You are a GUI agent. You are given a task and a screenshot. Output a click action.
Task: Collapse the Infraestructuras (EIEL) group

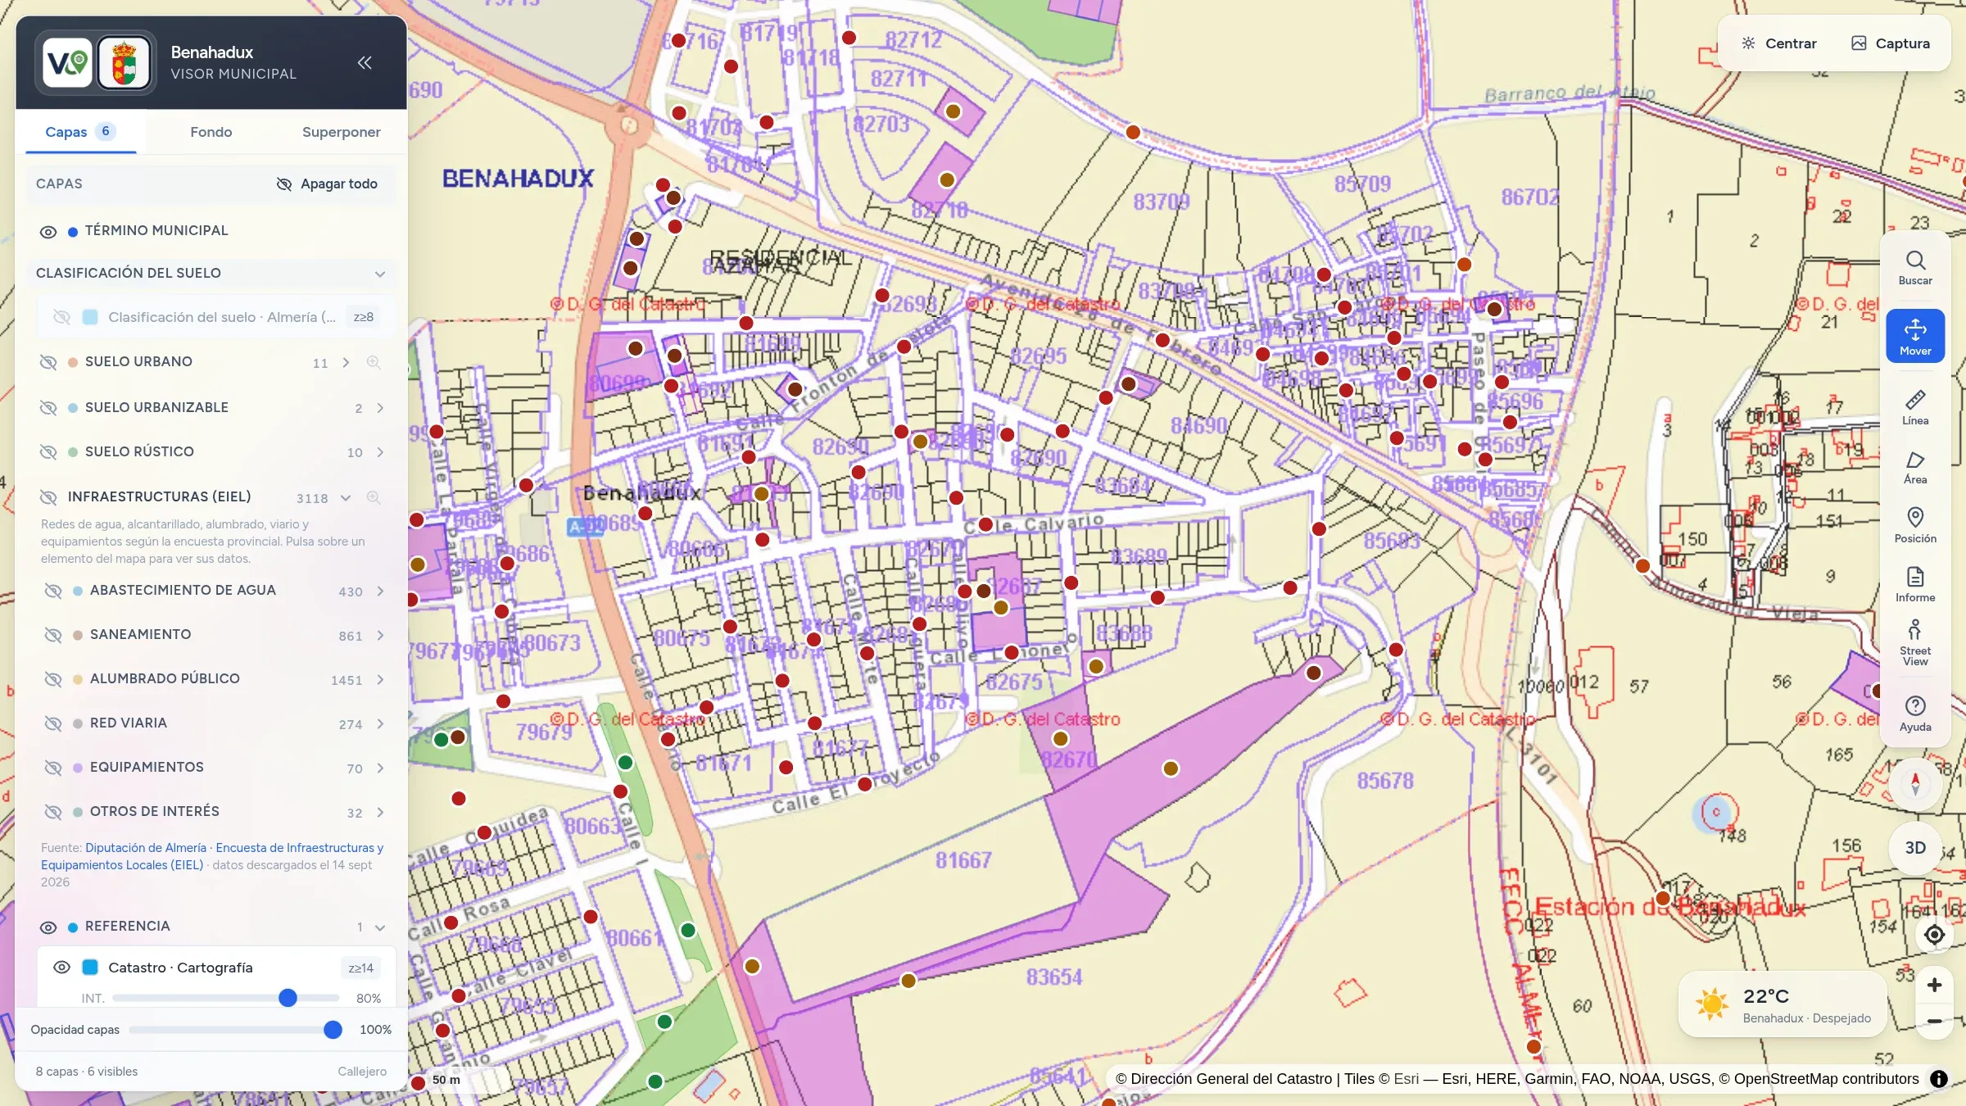point(346,497)
